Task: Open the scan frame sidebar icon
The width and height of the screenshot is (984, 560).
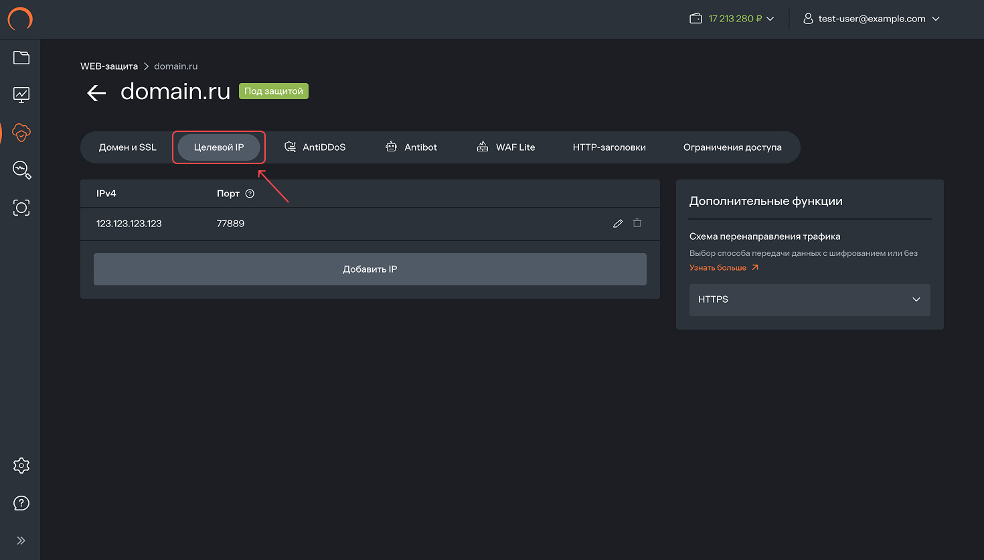Action: coord(21,208)
